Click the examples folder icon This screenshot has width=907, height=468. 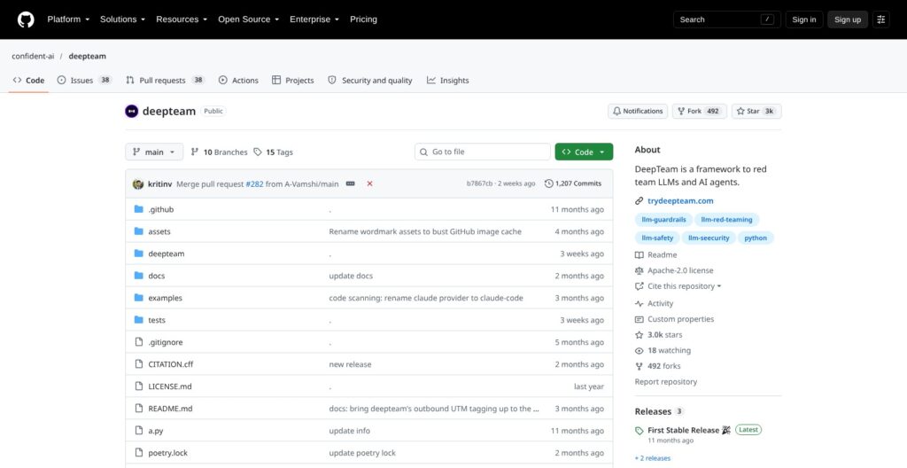pyautogui.click(x=139, y=298)
